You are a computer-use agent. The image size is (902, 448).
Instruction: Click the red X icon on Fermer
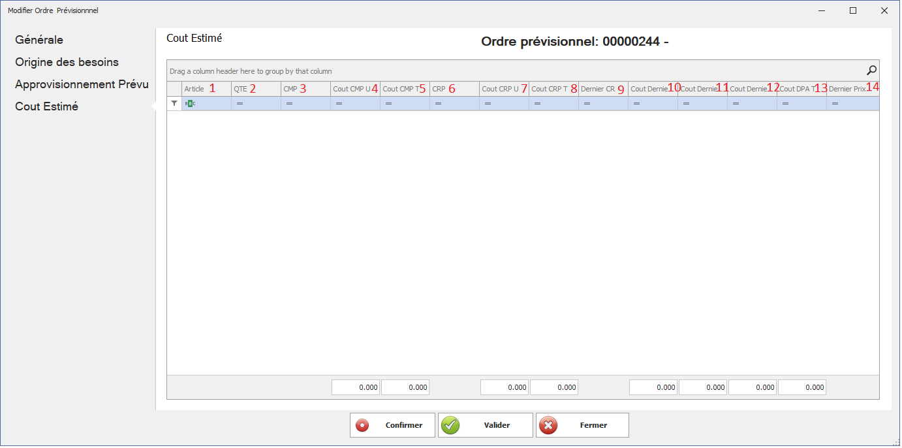[x=548, y=425]
